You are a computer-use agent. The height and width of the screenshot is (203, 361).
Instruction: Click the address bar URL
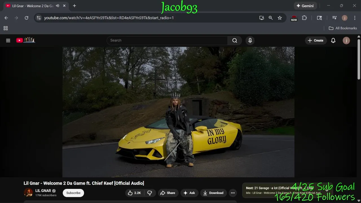coord(109,18)
